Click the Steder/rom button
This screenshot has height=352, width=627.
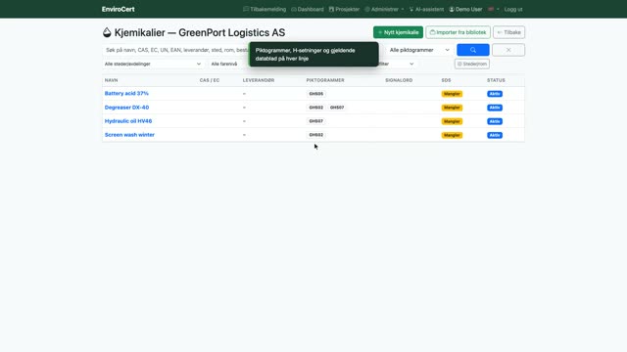pyautogui.click(x=472, y=64)
